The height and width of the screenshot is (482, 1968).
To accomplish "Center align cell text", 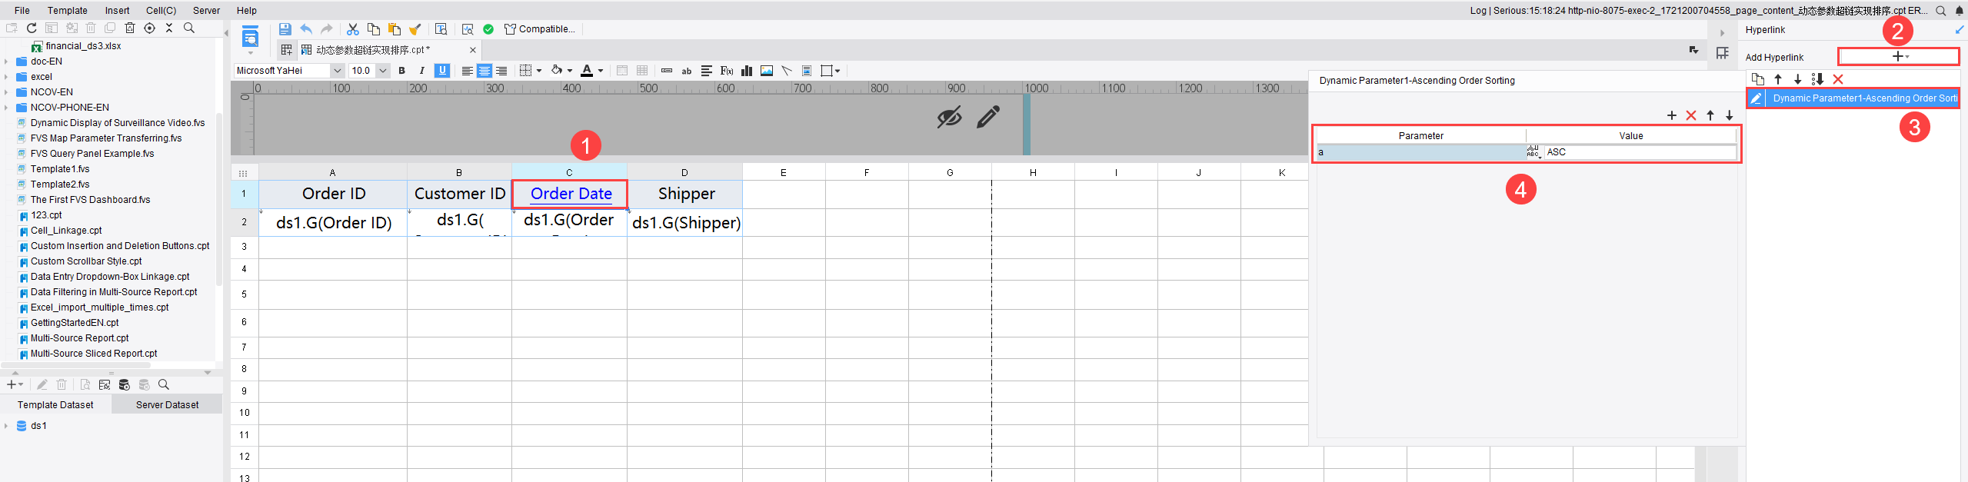I will coord(485,71).
